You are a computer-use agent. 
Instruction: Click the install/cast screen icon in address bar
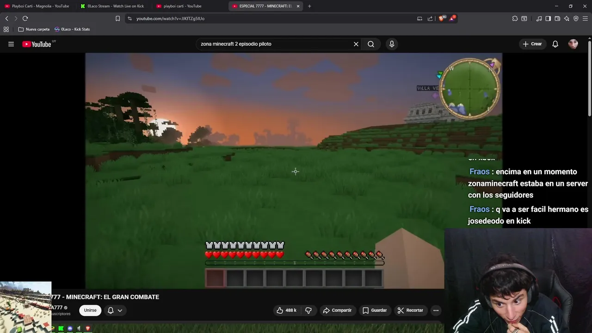point(419,18)
